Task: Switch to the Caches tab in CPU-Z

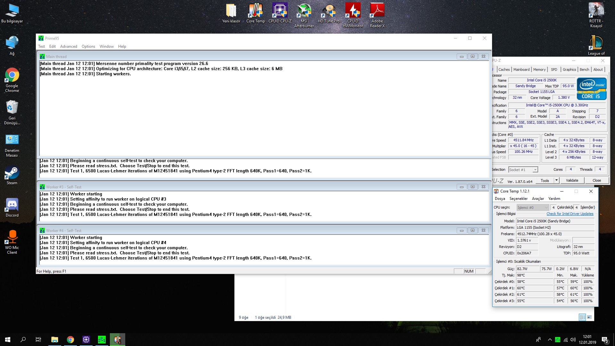Action: (504, 70)
